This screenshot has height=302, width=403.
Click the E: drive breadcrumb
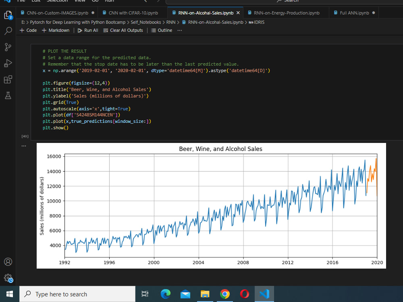pyautogui.click(x=23, y=22)
